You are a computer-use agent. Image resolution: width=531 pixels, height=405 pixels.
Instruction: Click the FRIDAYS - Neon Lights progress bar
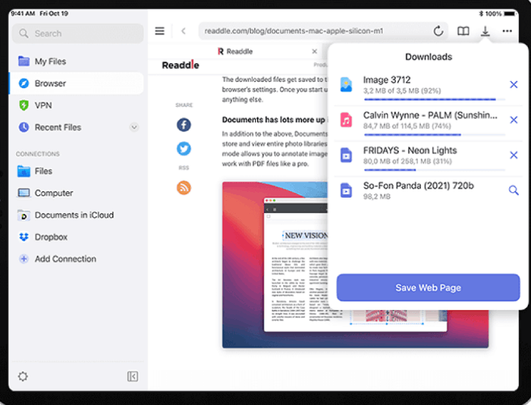[435, 170]
